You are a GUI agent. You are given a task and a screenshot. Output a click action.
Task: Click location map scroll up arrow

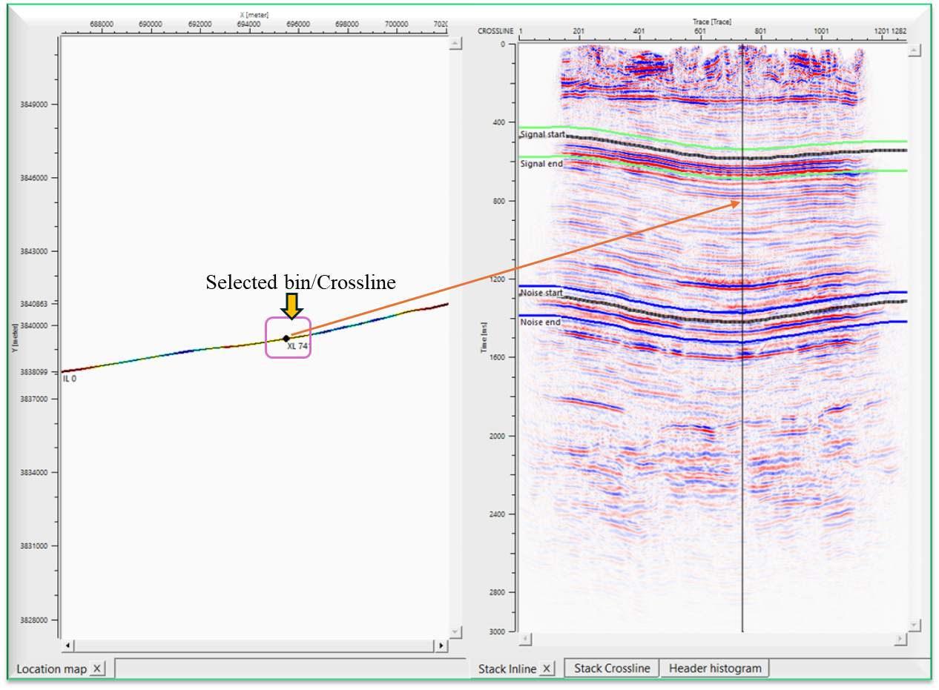pos(455,44)
